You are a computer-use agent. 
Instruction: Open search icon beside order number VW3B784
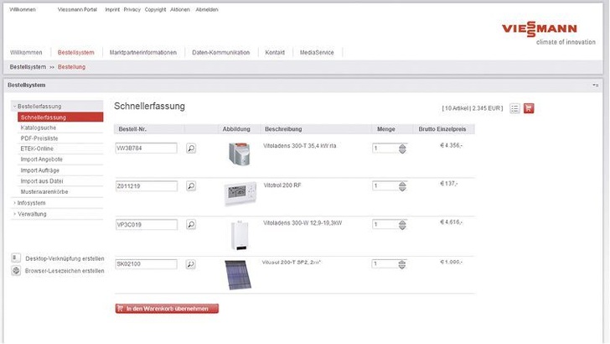pos(191,148)
